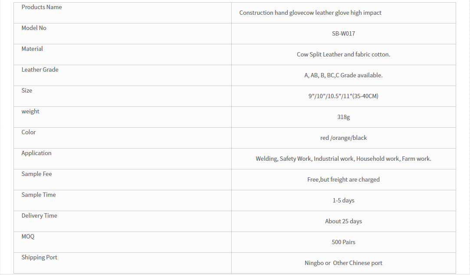470x275 pixels.
Task: Click the sample time '1-5 days'
Action: (343, 200)
